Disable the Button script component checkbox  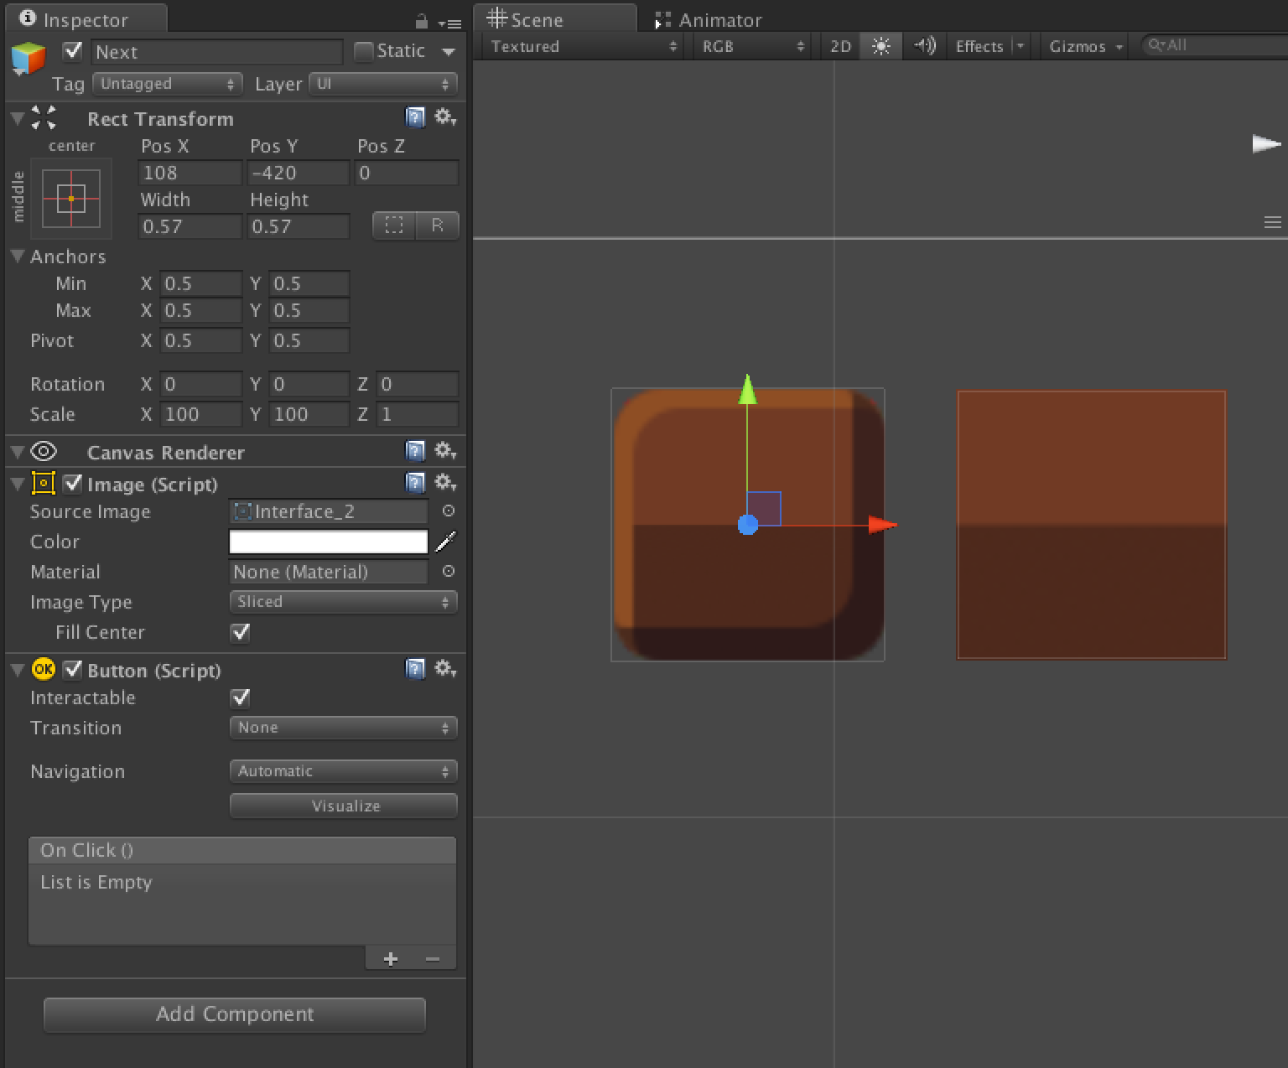coord(73,670)
